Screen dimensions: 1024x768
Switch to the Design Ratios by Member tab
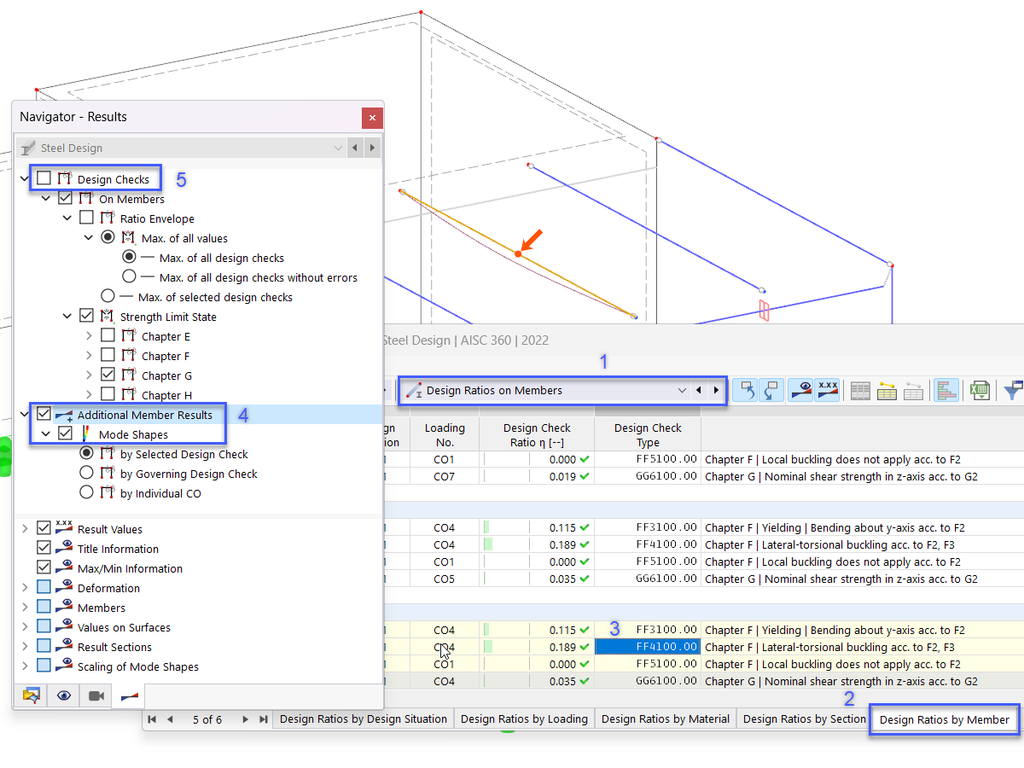943,719
